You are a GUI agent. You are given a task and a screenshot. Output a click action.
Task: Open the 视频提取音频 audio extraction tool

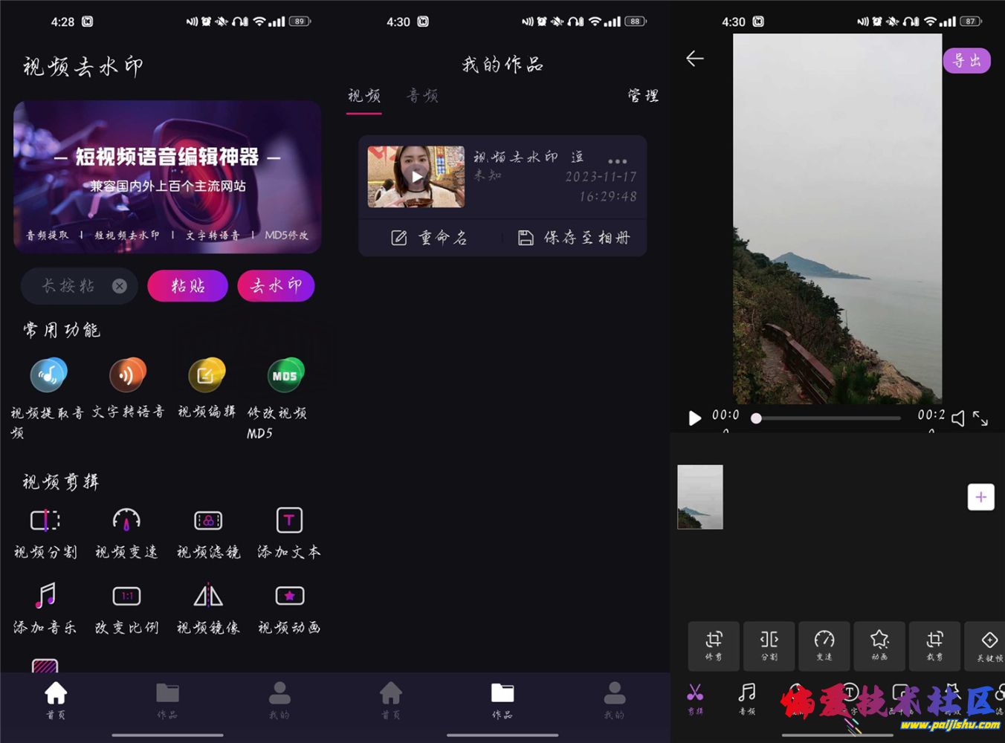click(x=48, y=376)
